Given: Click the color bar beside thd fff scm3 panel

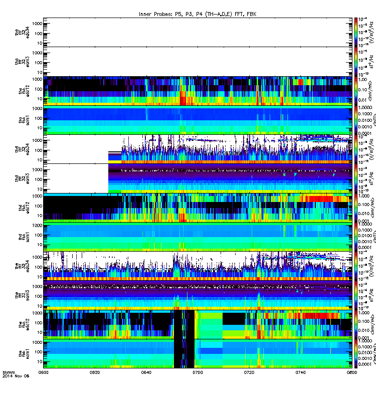Looking at the screenshot, I should point(356,178).
